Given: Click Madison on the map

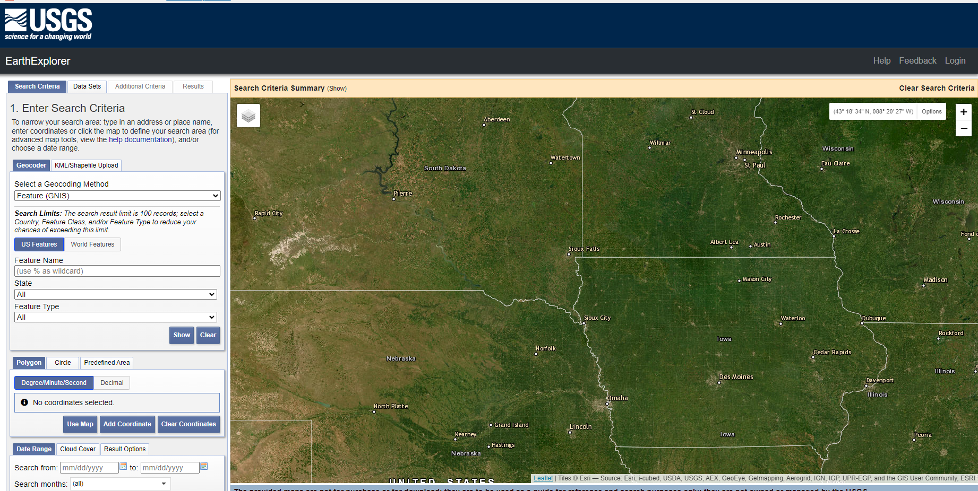Looking at the screenshot, I should click(x=935, y=280).
